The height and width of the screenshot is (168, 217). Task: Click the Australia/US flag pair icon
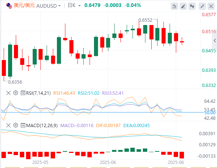point(9,6)
